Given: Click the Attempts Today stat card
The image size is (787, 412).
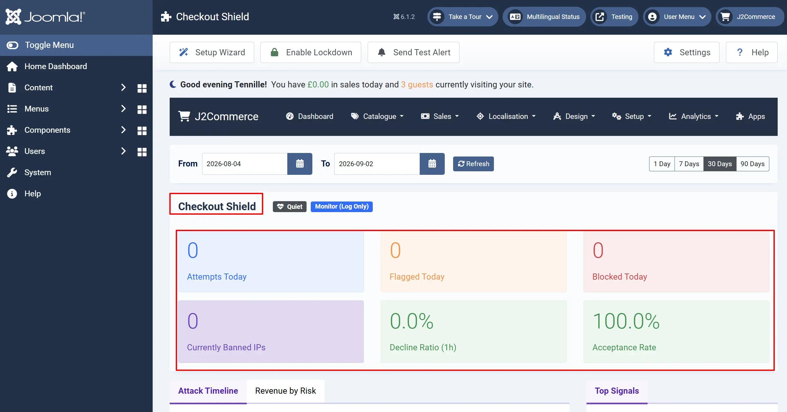Looking at the screenshot, I should 271,261.
